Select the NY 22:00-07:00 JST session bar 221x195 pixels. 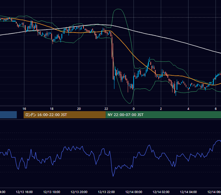click(x=163, y=115)
